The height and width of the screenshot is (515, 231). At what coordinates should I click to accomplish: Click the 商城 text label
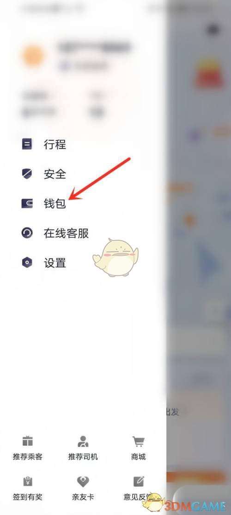(x=138, y=457)
